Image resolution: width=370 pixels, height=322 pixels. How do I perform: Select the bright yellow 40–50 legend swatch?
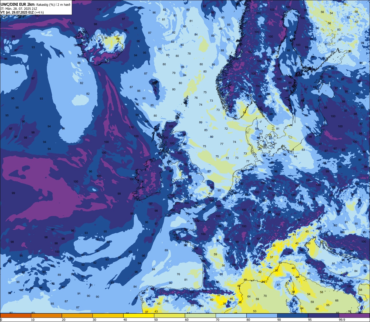click(x=139, y=316)
